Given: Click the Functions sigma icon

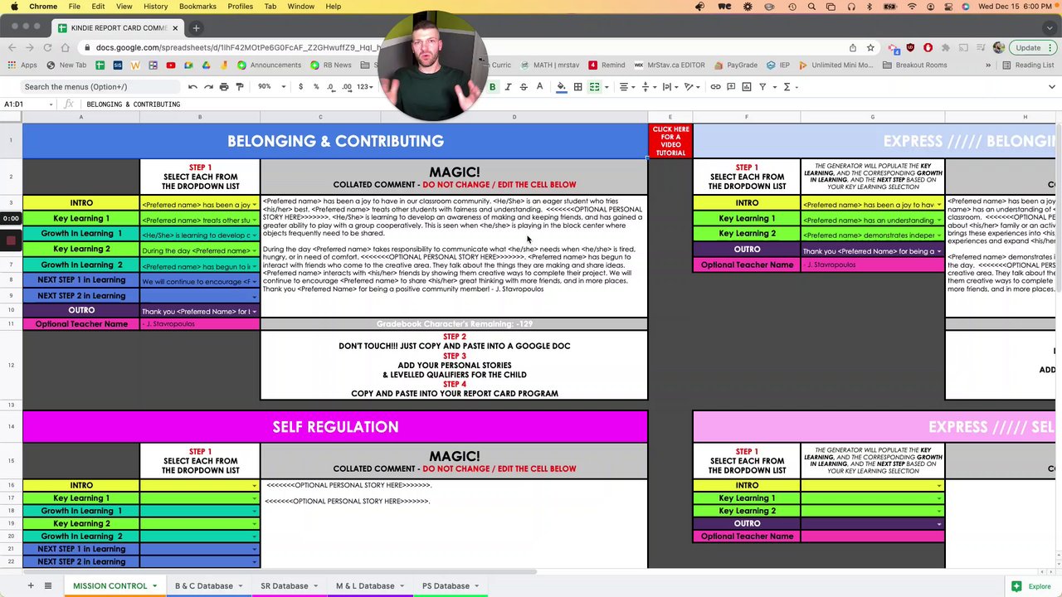Looking at the screenshot, I should pos(787,86).
